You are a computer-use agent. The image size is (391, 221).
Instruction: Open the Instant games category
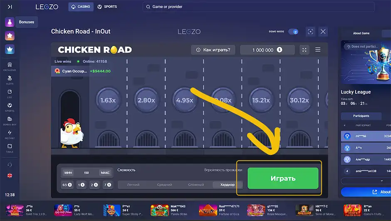pyautogui.click(x=10, y=134)
